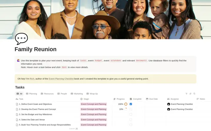Uncheck Complete for Define Event Goals
Screen dimensions: 211x131
(x=131, y=104)
